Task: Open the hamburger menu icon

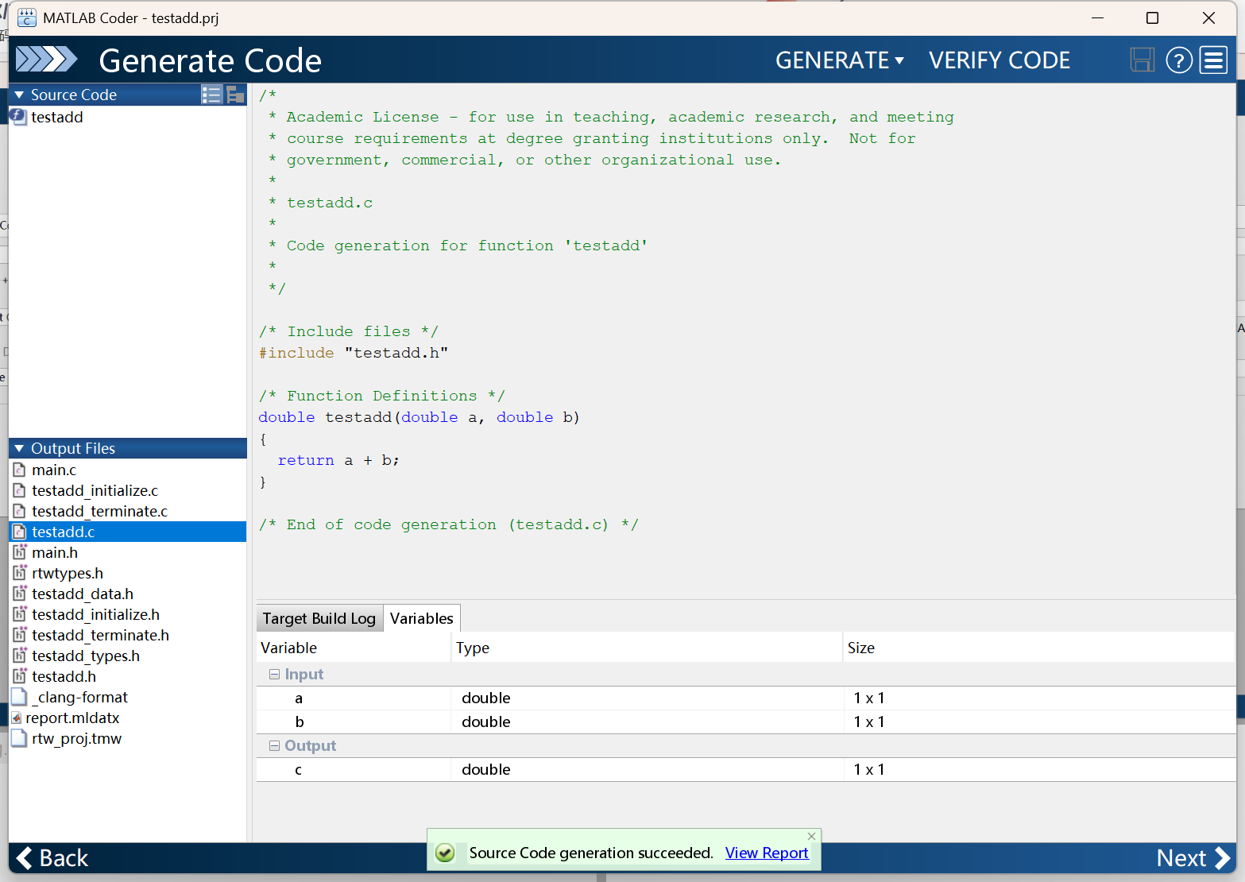Action: pos(1213,60)
